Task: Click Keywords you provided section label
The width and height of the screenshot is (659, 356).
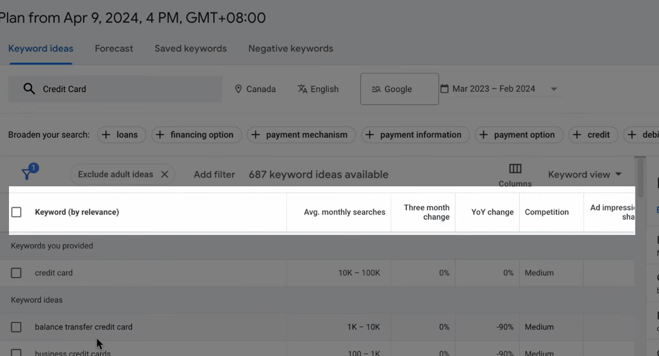Action: point(52,246)
